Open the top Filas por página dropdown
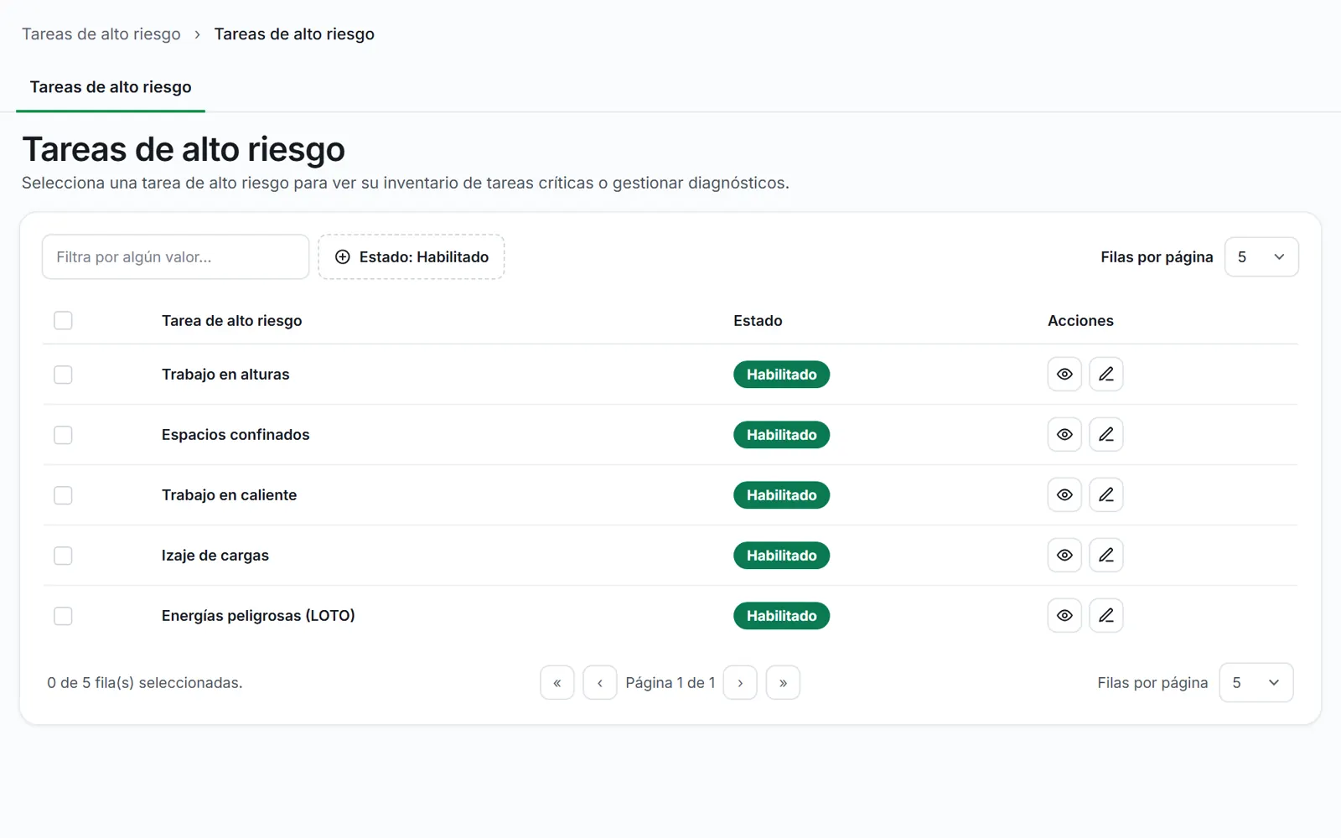Image resolution: width=1341 pixels, height=838 pixels. (1261, 257)
